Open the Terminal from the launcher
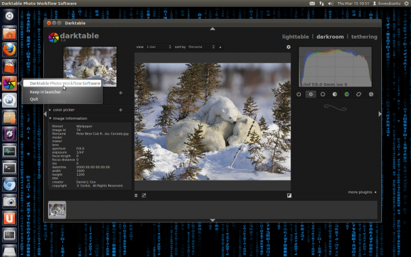This screenshot has height=257, width=411. [9, 168]
